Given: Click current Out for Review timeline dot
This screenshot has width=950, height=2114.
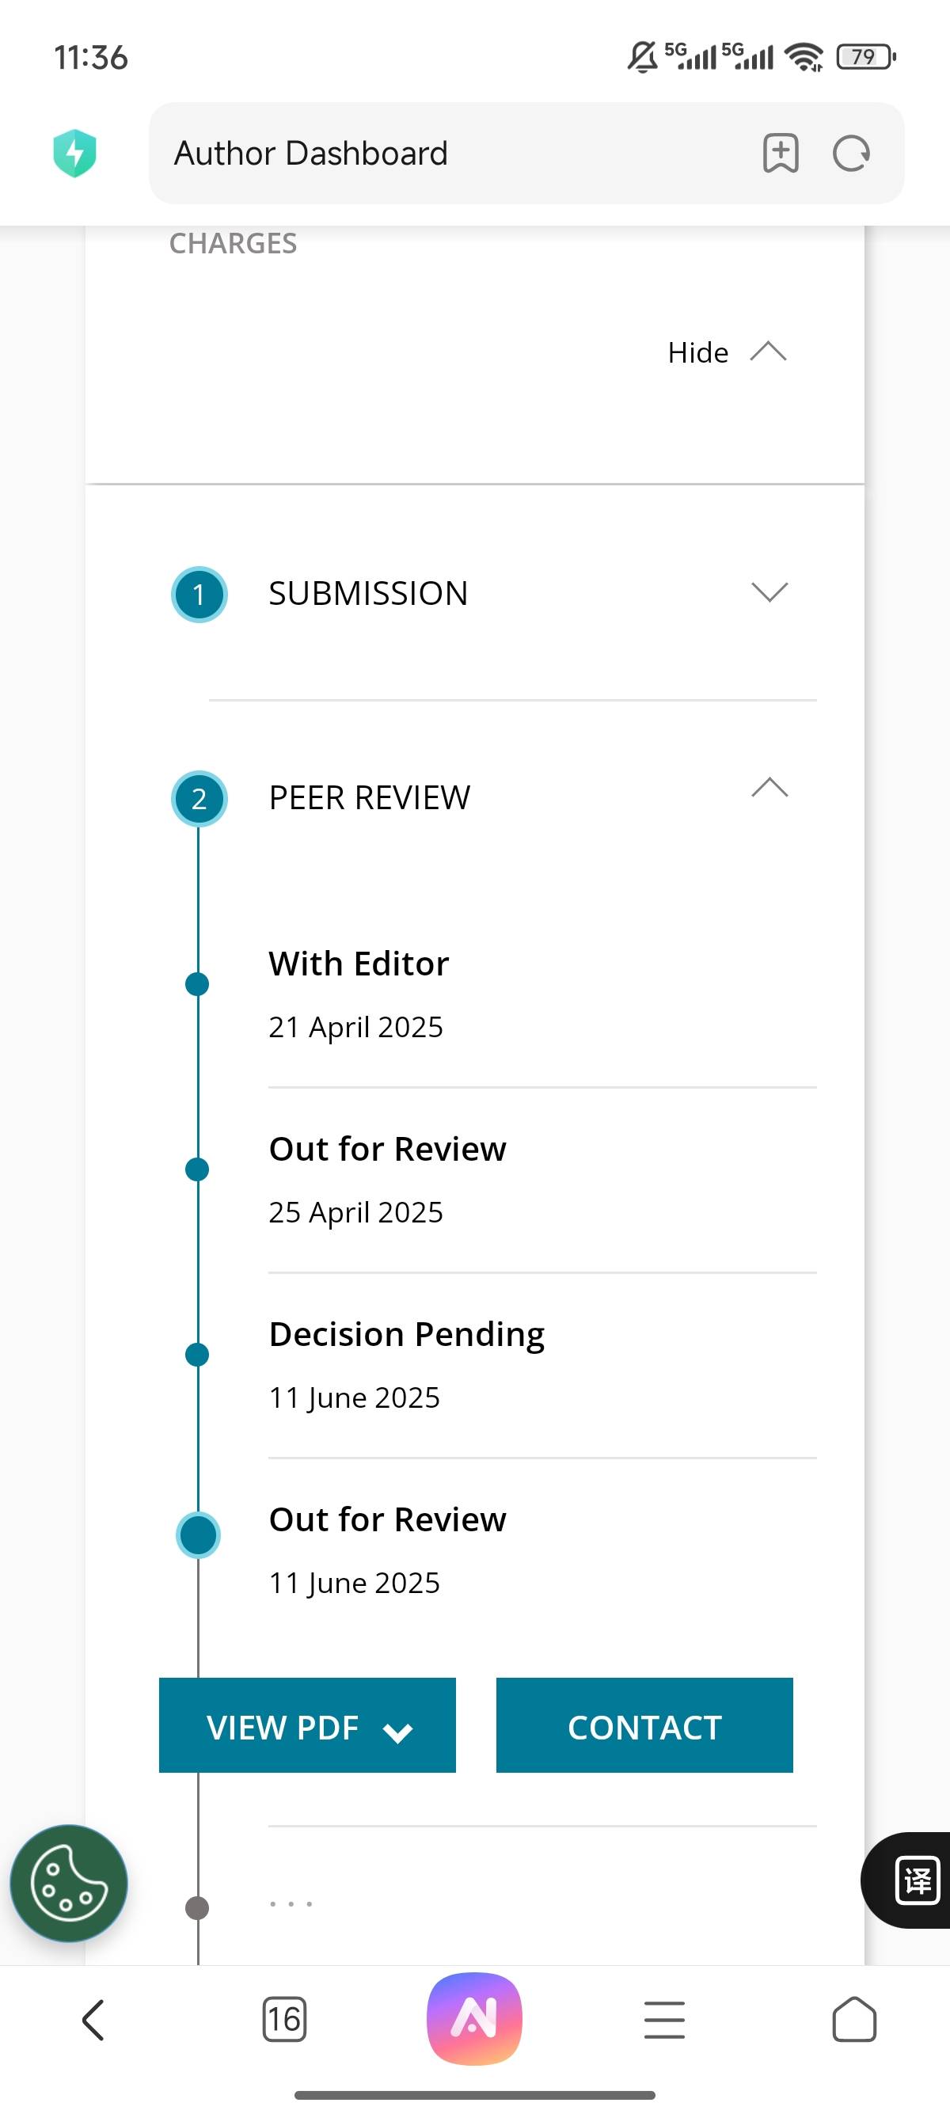Looking at the screenshot, I should coord(198,1534).
